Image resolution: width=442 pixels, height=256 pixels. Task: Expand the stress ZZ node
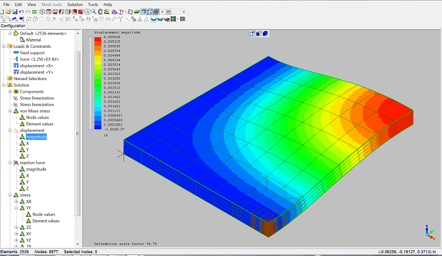16,227
